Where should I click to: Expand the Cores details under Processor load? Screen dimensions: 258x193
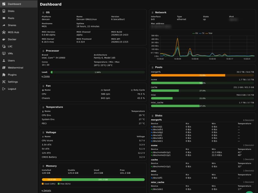coord(46,77)
